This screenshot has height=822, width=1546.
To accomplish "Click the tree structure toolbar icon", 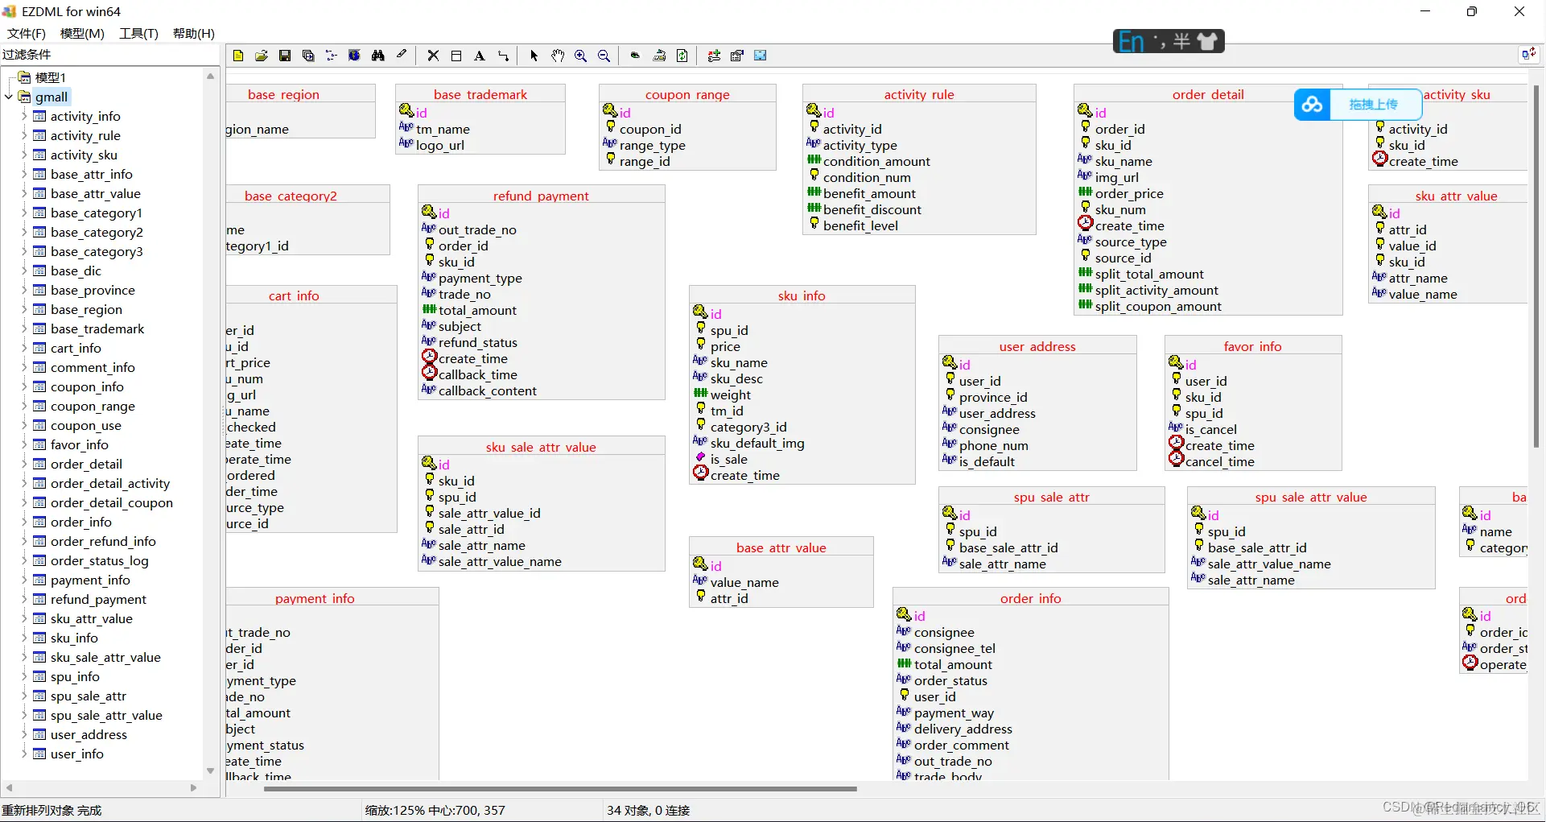I will [x=331, y=56].
